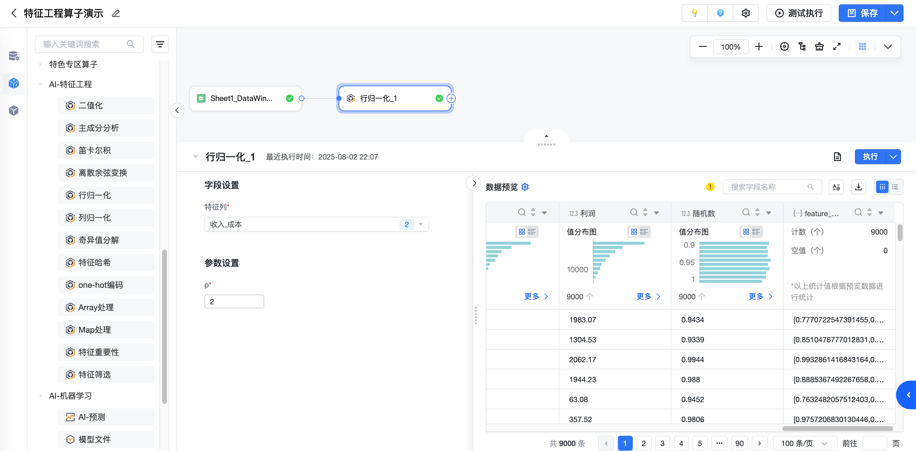This screenshot has height=451, width=916.
Task: Click the lightbulb tips icon
Action: 694,13
